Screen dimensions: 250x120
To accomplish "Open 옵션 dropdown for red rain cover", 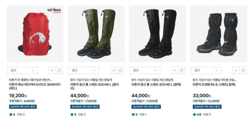I will coord(22,70).
